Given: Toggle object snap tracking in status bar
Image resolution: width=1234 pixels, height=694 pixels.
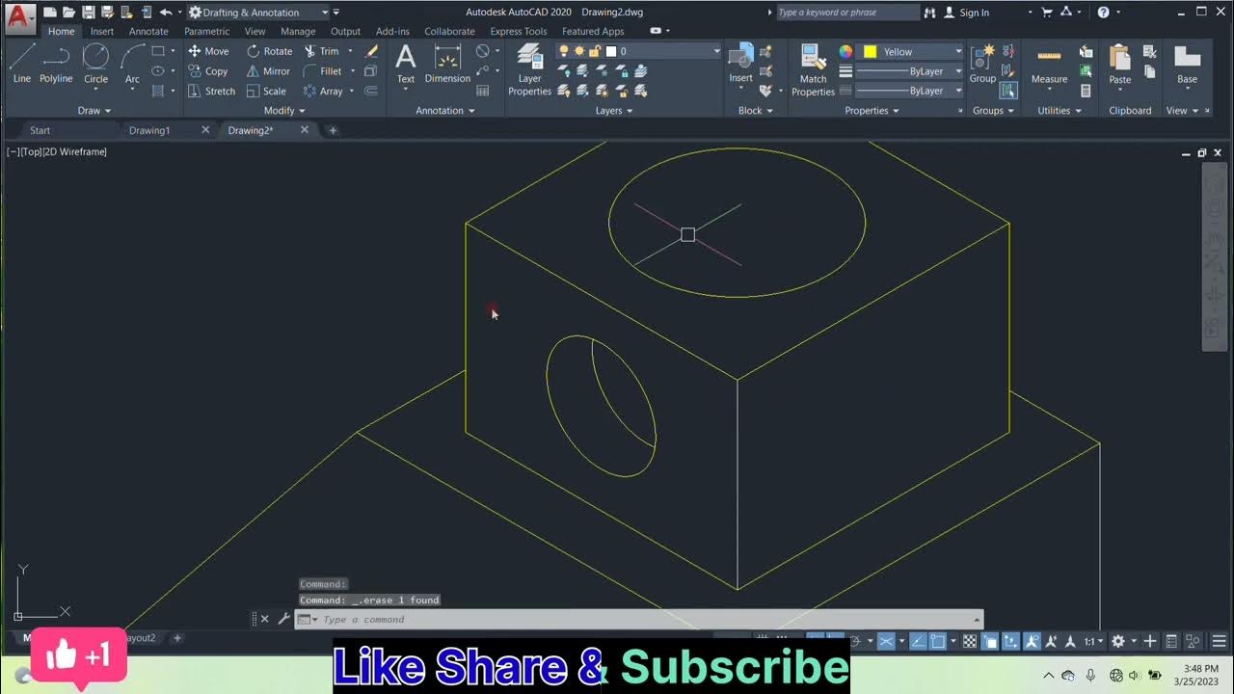Looking at the screenshot, I should 920,641.
